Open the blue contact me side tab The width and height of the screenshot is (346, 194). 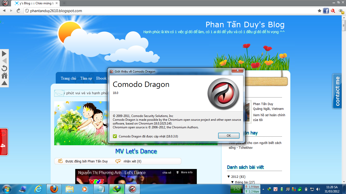(337, 91)
